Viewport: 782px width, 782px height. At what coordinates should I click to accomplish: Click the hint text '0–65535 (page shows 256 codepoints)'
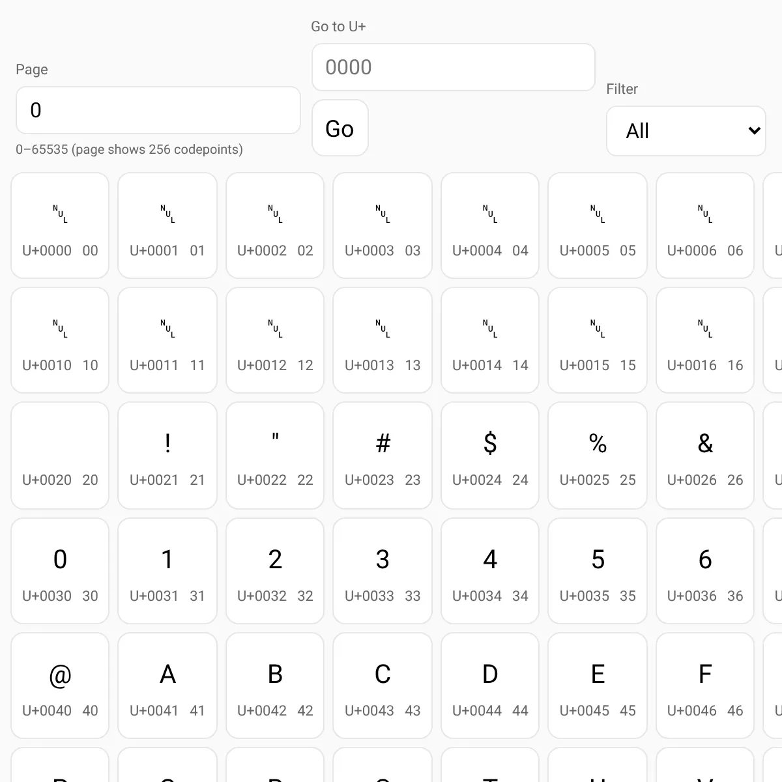(129, 149)
